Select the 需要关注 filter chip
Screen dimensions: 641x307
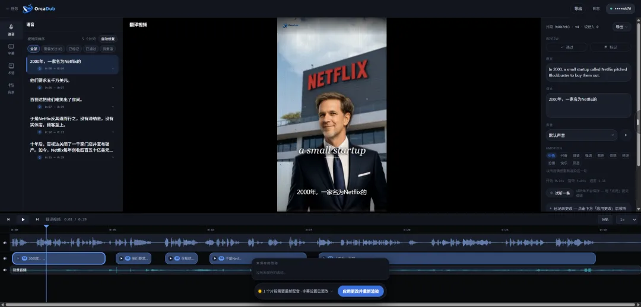(53, 49)
